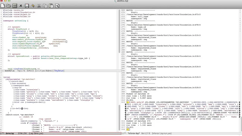
Task: Click testAST.cc buffer name in mode line
Action: coord(9,71)
